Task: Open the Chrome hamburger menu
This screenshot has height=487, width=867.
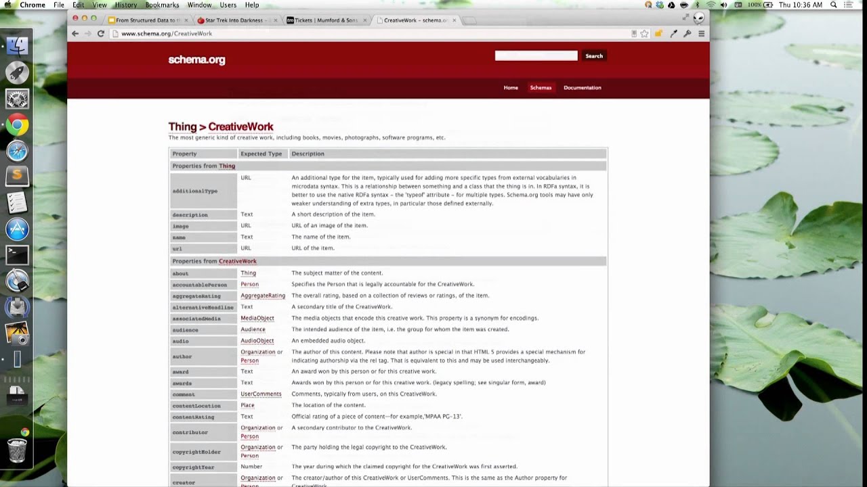Action: tap(701, 33)
